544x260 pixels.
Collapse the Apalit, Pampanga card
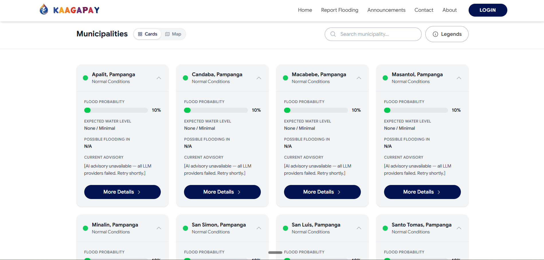point(159,78)
